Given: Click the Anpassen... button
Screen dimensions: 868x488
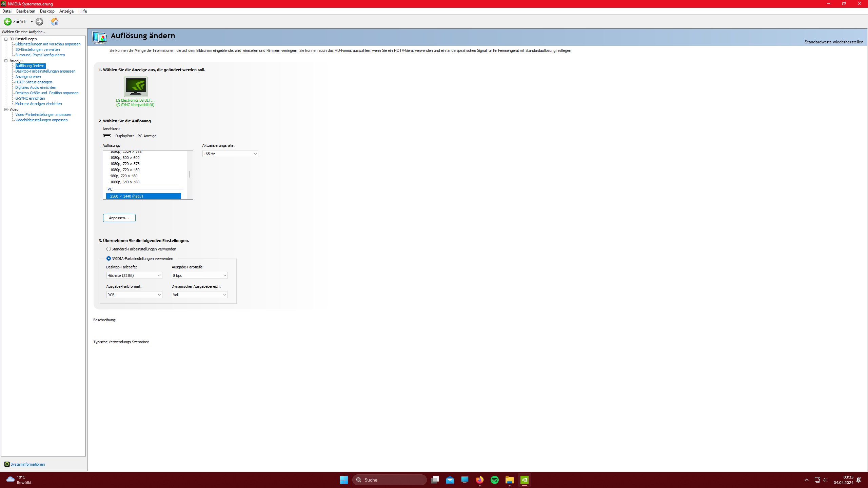Looking at the screenshot, I should [x=119, y=218].
